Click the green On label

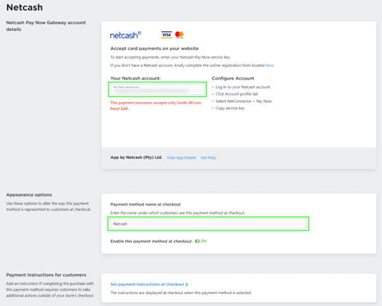[x=204, y=241]
